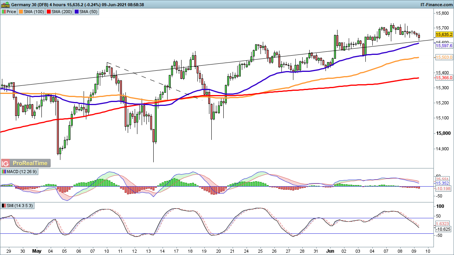Select the red SMA (200) color swatch
The height and width of the screenshot is (255, 454).
(49, 12)
